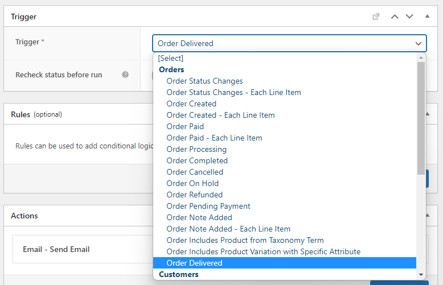The image size is (443, 285).
Task: Click the Trigger panel title
Action: 24,16
